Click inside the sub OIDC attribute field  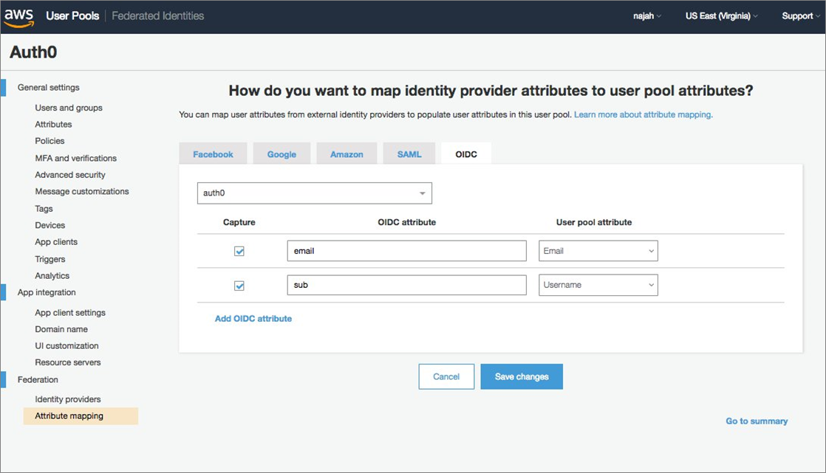pos(406,285)
